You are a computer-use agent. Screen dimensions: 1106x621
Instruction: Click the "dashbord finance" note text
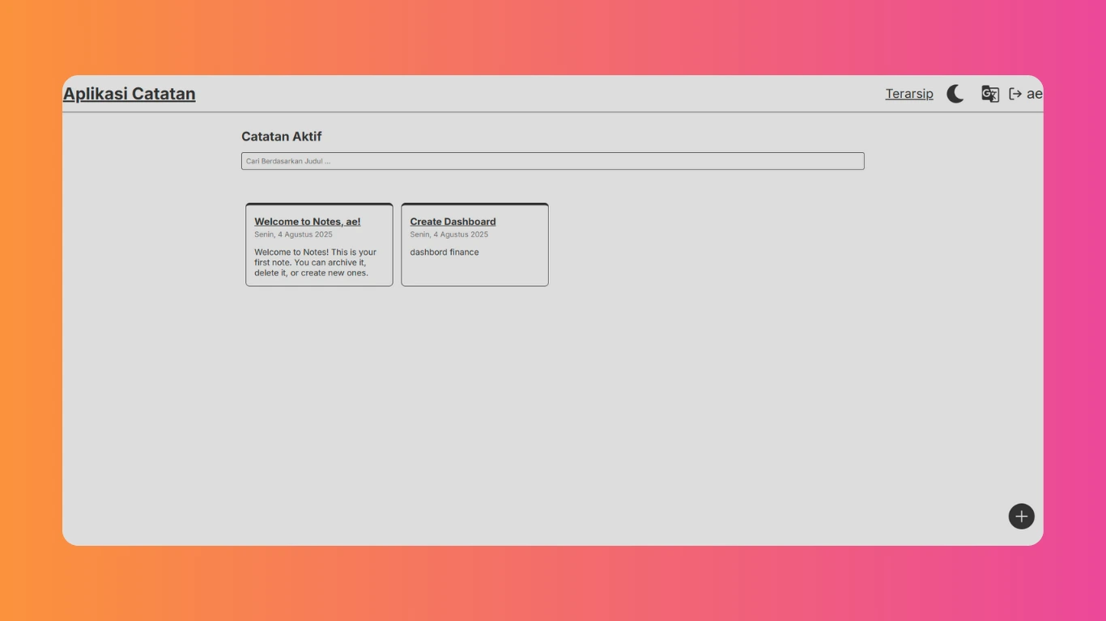[445, 252]
